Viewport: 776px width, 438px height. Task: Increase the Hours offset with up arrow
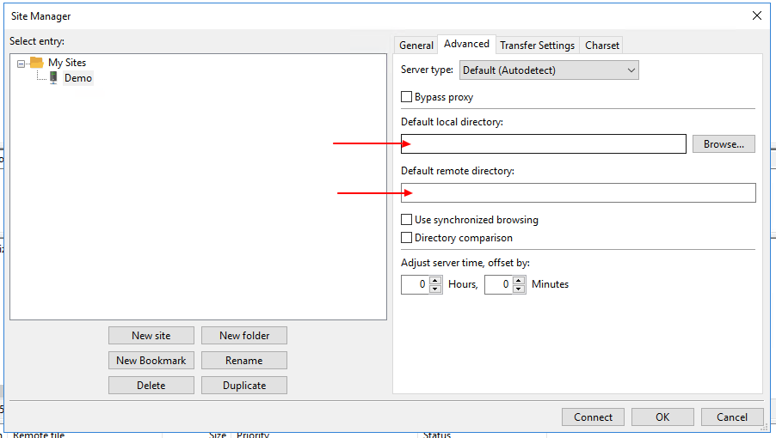pyautogui.click(x=435, y=280)
